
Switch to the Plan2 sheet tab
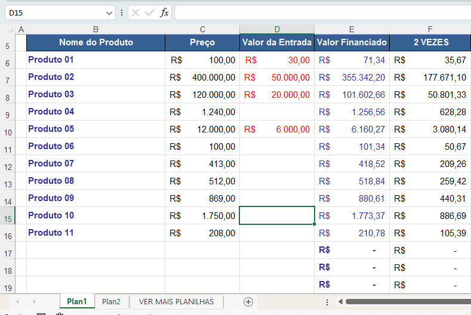point(111,302)
